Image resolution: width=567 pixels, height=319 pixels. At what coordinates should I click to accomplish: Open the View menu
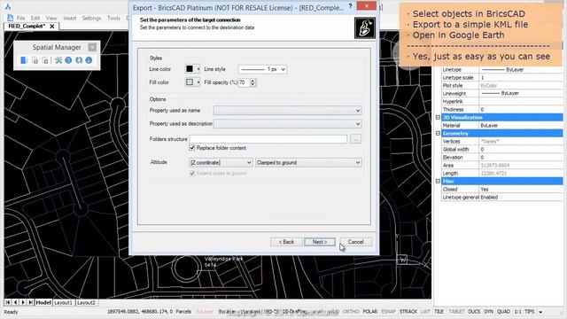click(51, 18)
